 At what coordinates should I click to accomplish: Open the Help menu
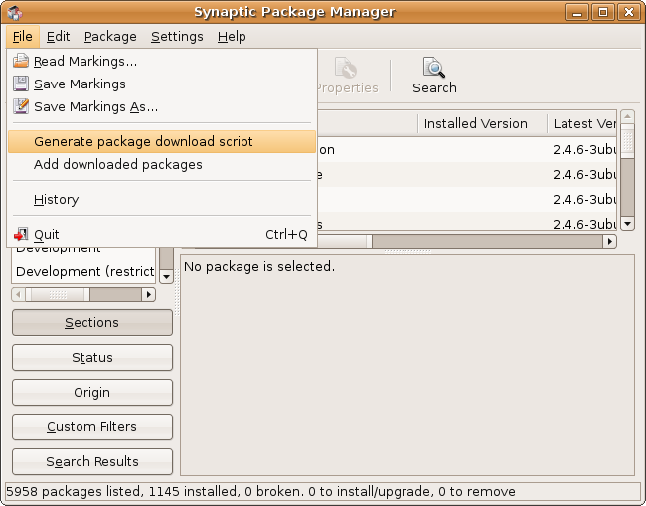coord(232,37)
